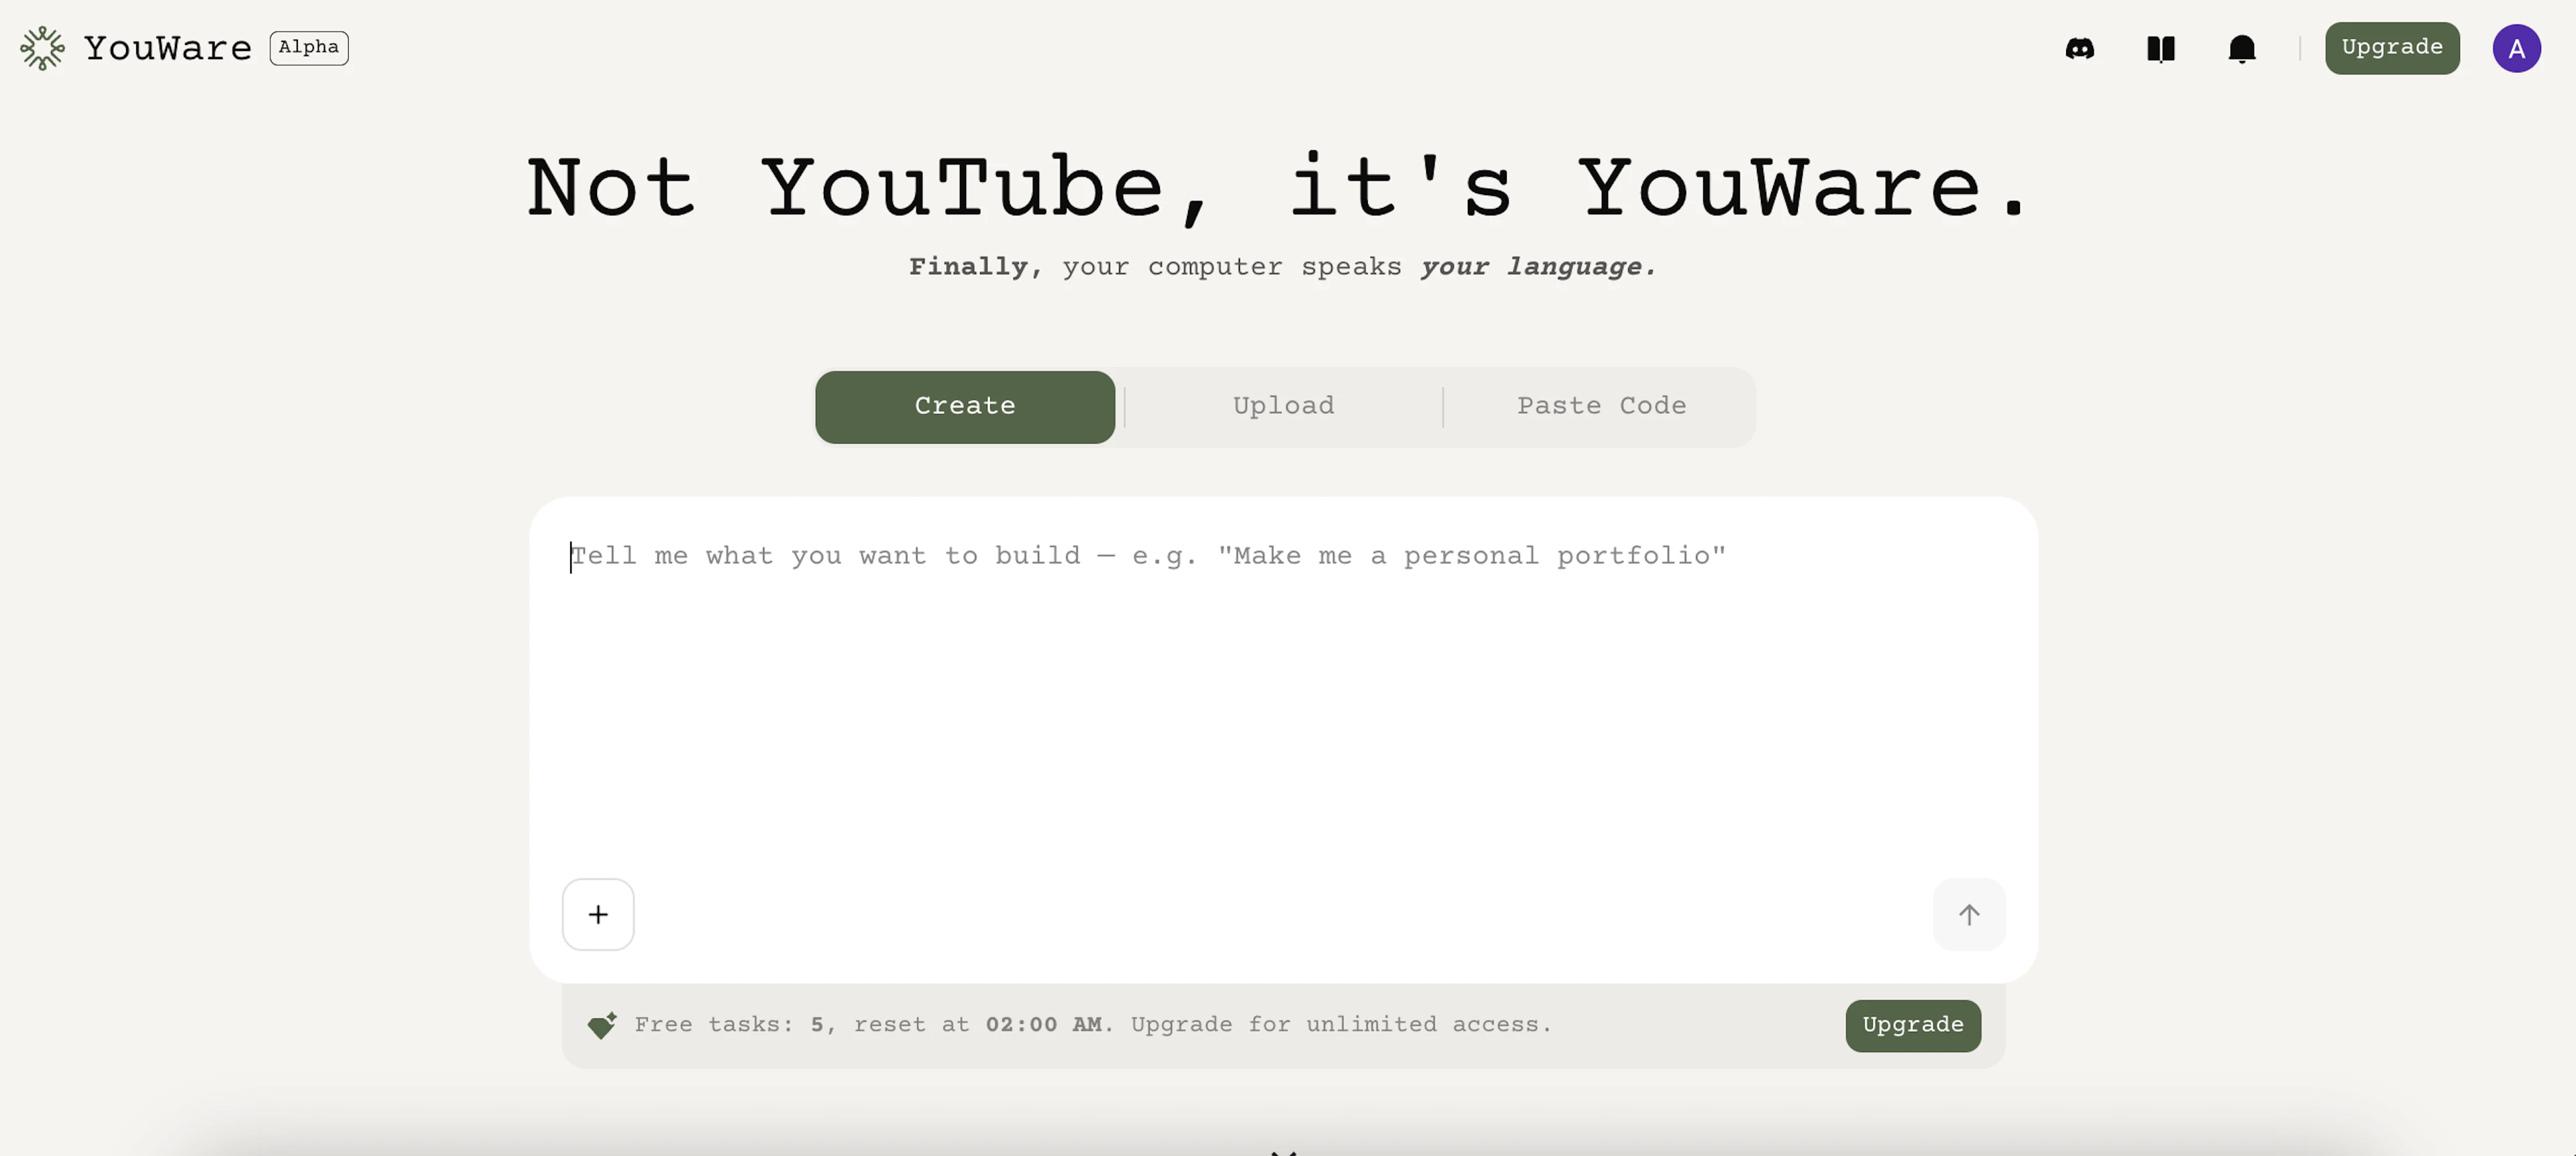Click the gem icon in the free tasks banner
The height and width of the screenshot is (1156, 2576).
click(x=600, y=1025)
